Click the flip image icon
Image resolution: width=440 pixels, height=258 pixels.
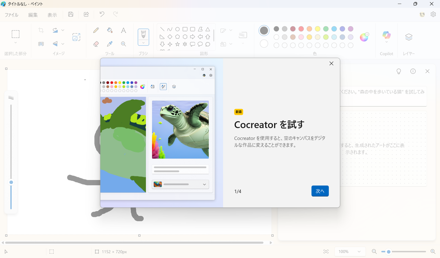(55, 44)
